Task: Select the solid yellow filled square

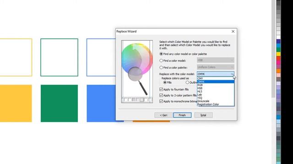Action: (16, 103)
